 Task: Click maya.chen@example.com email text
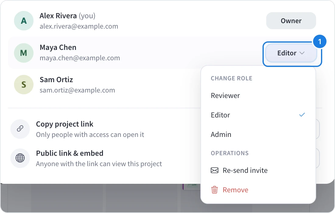80,58
